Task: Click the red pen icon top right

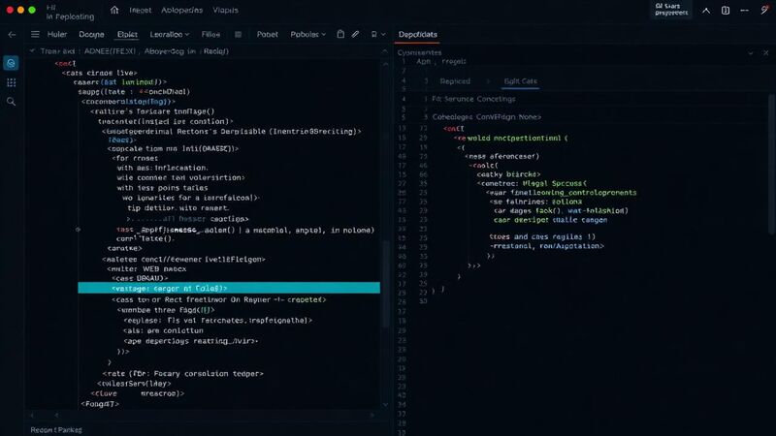Action: pos(764,10)
